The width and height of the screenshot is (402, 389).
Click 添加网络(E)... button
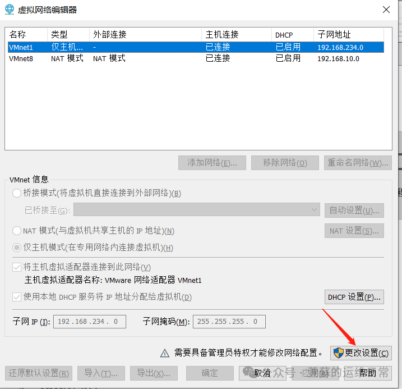tap(212, 163)
